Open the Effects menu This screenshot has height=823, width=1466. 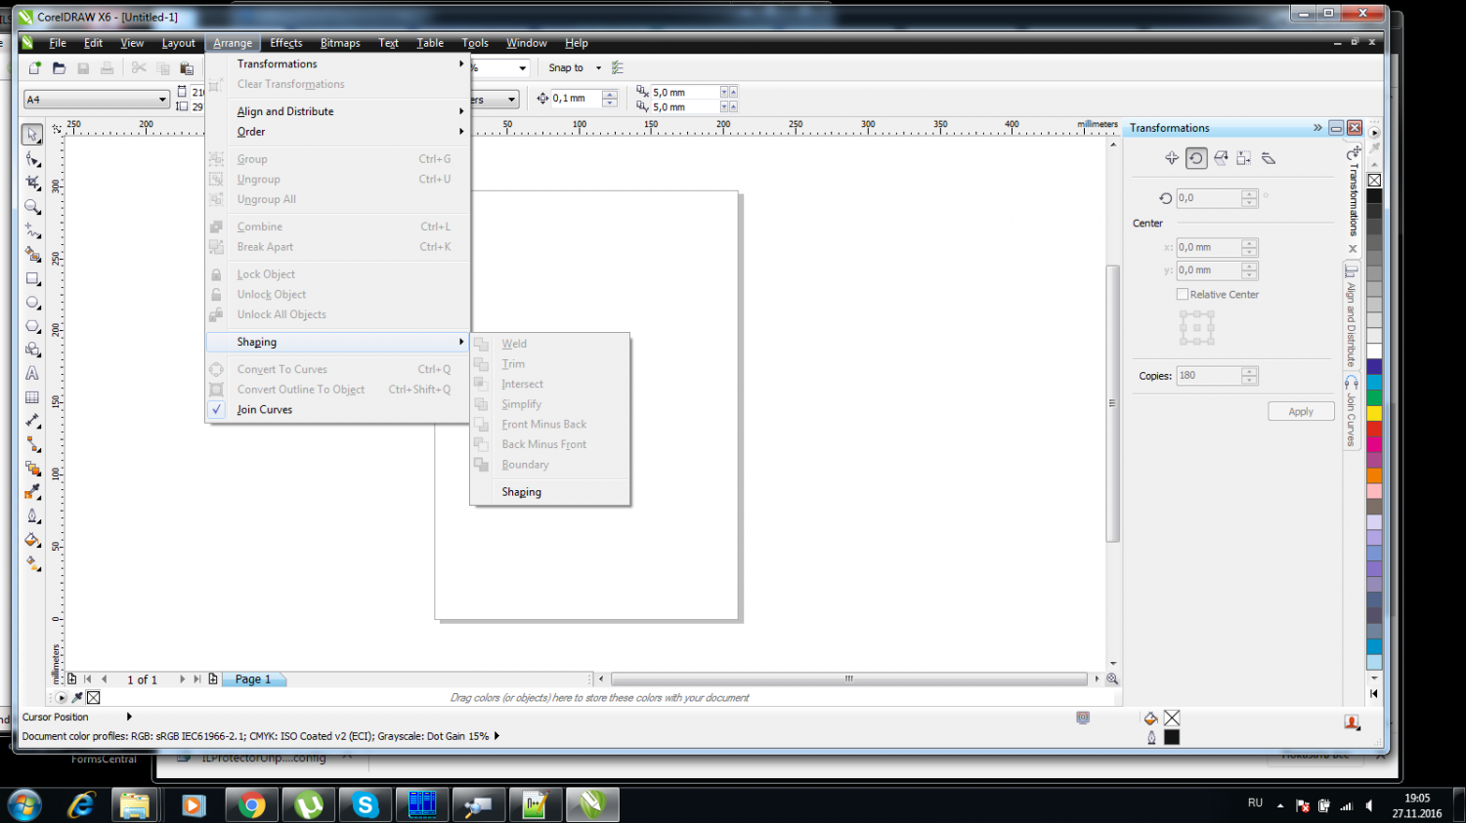tap(286, 43)
